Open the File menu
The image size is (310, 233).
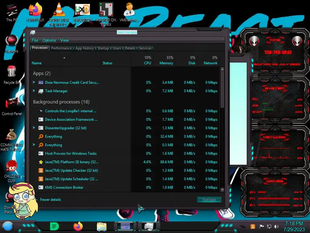click(35, 40)
